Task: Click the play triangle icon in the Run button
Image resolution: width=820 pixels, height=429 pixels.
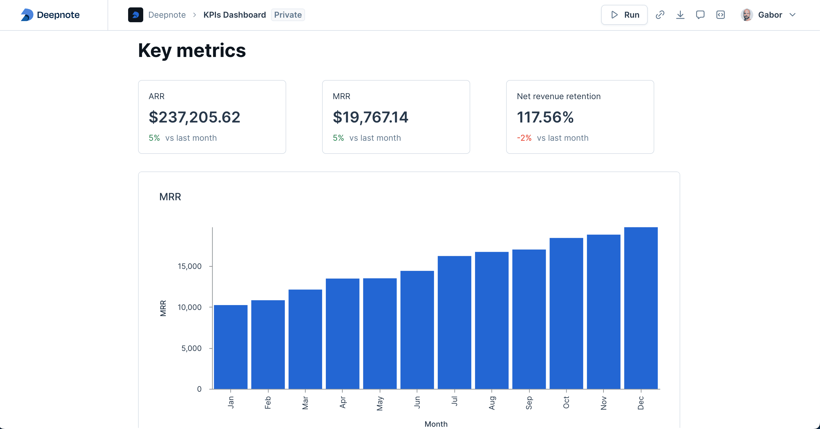Action: click(x=614, y=15)
